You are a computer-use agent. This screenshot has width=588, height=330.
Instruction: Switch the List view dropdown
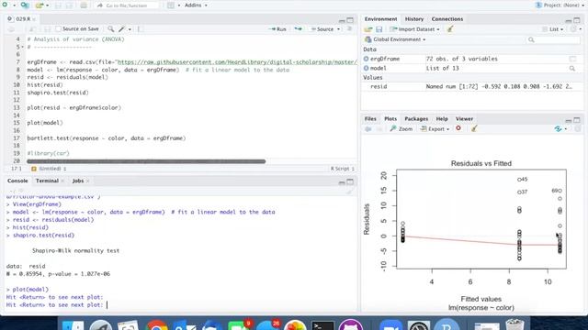552,29
